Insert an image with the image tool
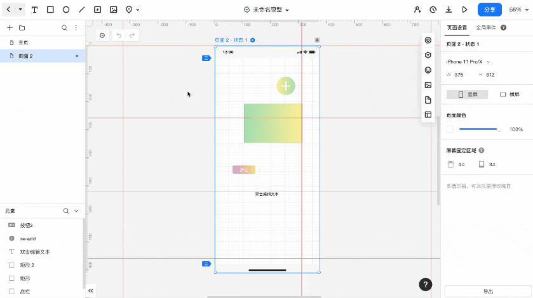Image resolution: width=533 pixels, height=298 pixels. coord(113,10)
